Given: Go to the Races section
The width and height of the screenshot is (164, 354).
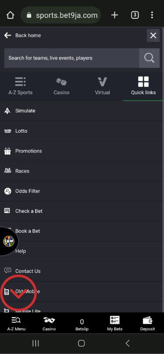Looking at the screenshot, I should (x=82, y=171).
